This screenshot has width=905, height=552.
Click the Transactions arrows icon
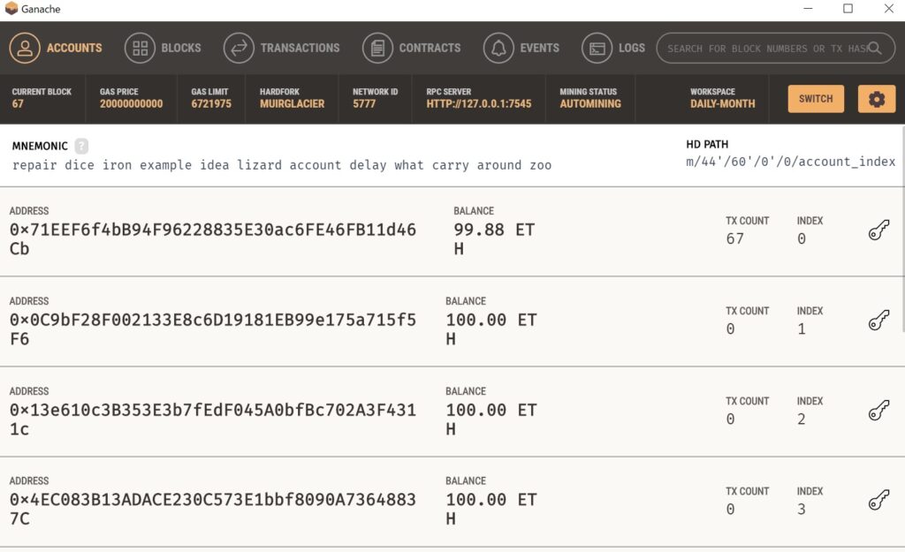tap(239, 48)
